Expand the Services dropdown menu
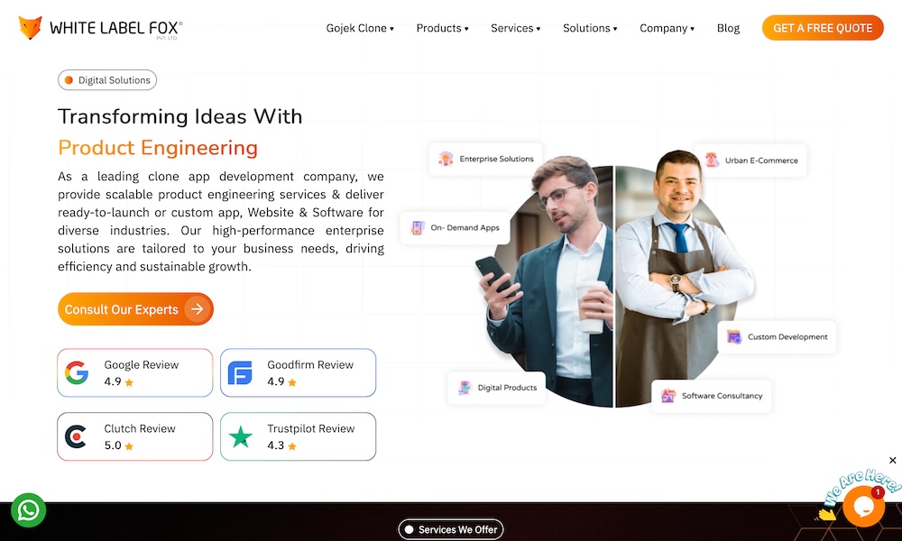This screenshot has width=902, height=541. [515, 28]
